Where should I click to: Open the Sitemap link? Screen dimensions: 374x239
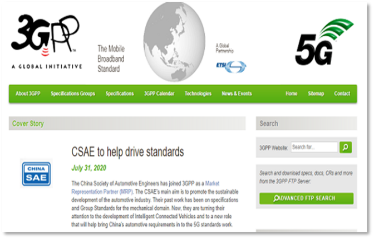pyautogui.click(x=316, y=94)
